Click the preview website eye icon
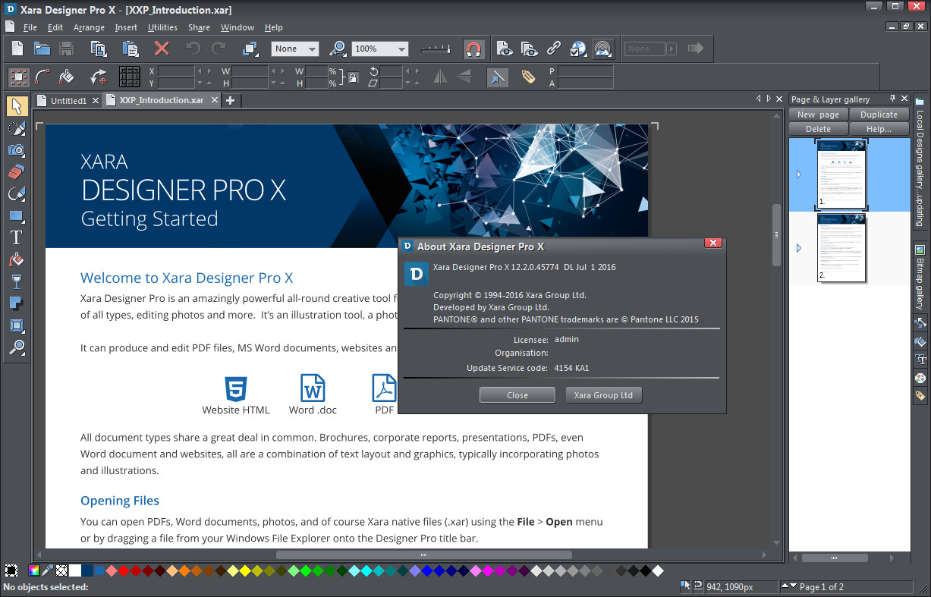This screenshot has height=597, width=931. [x=529, y=49]
